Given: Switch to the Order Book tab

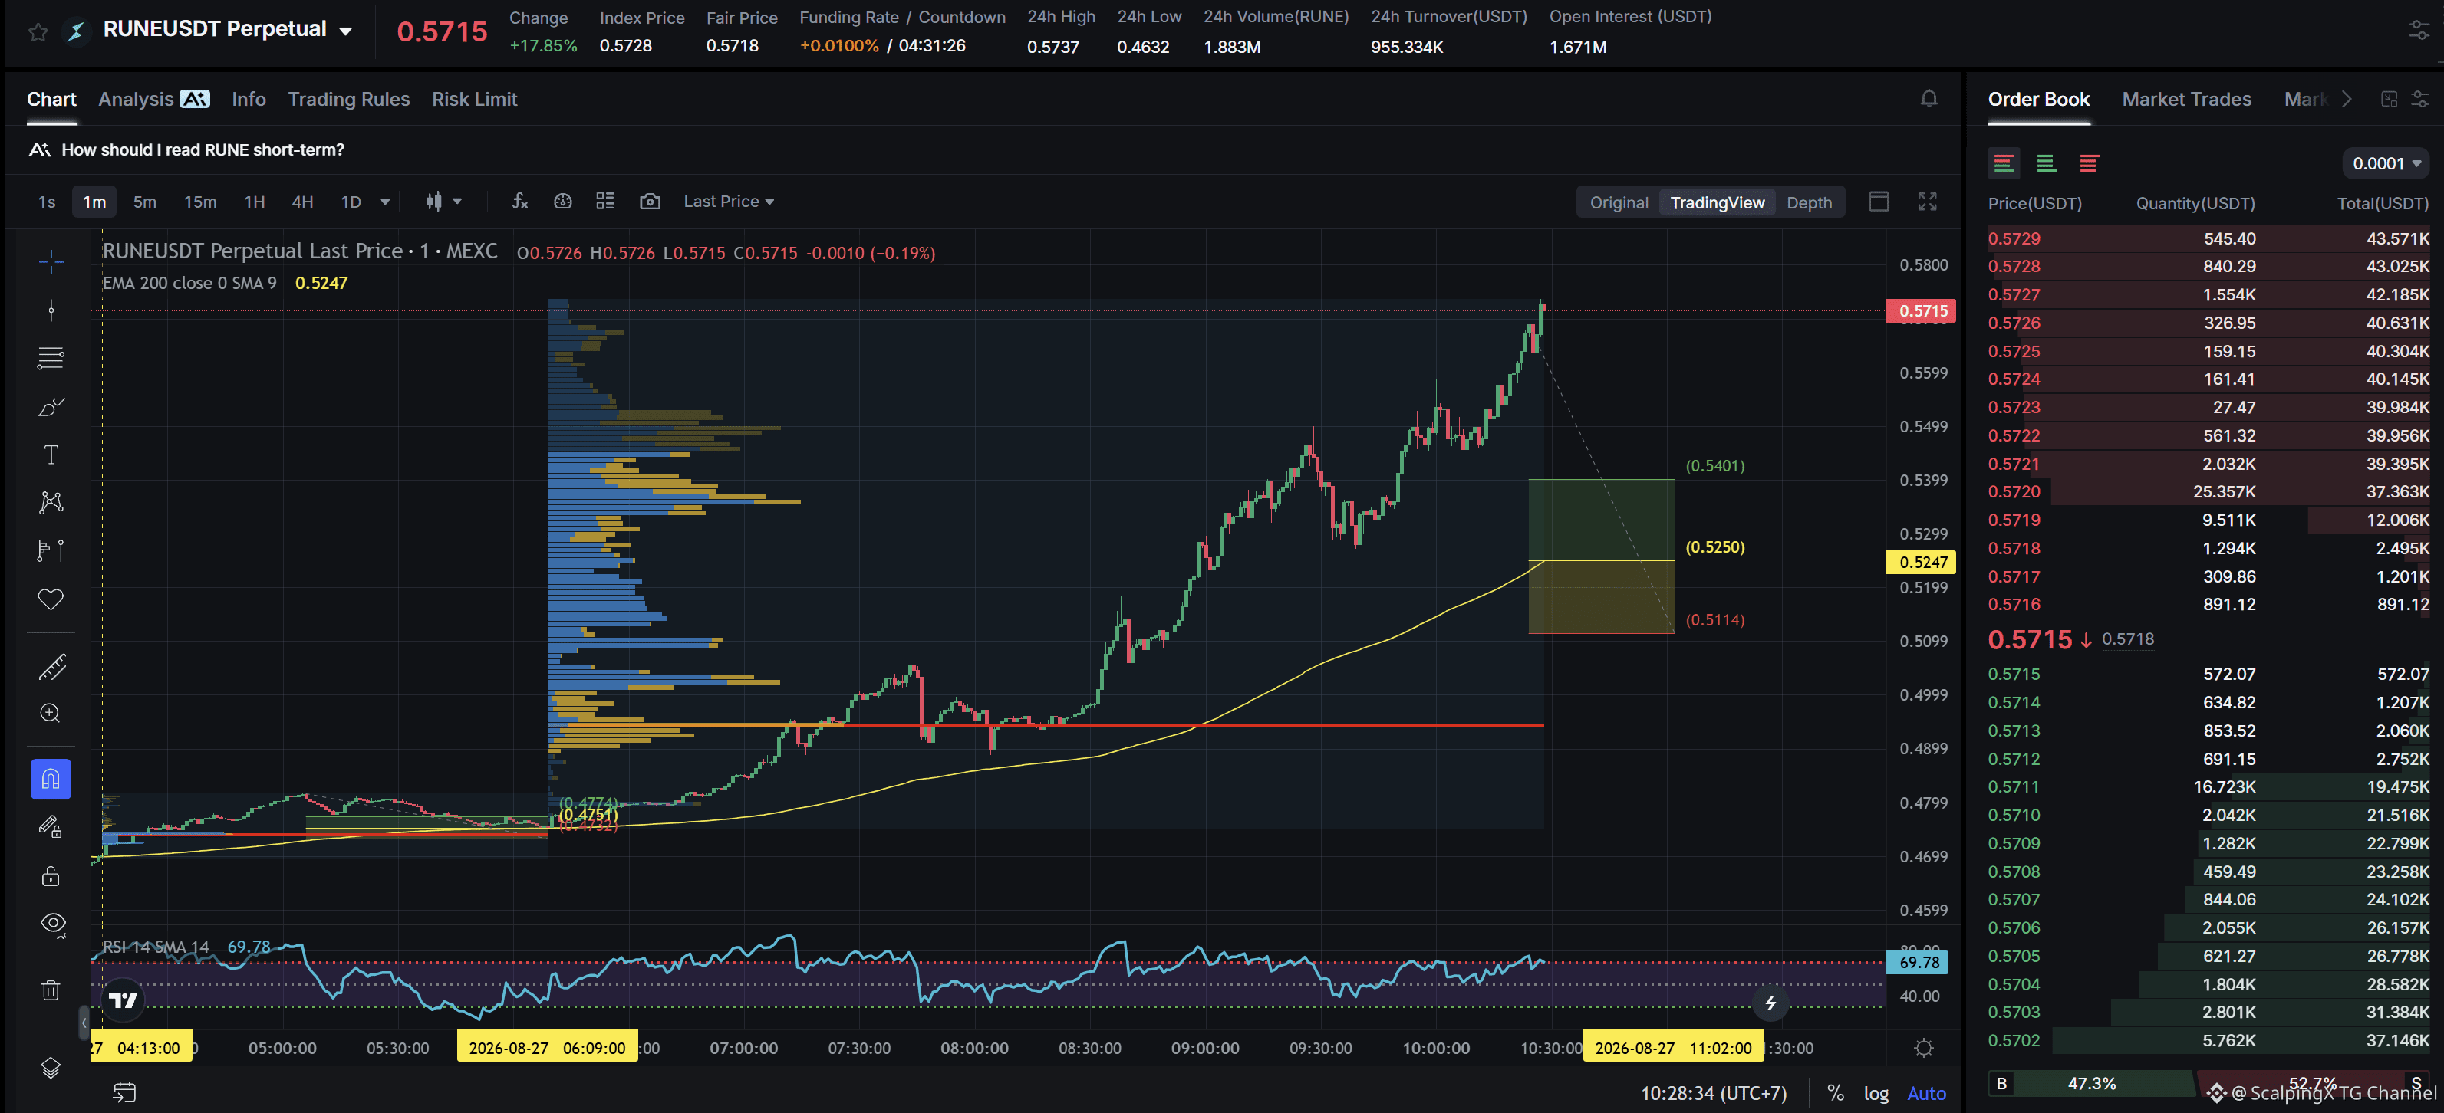Looking at the screenshot, I should pos(2038,99).
